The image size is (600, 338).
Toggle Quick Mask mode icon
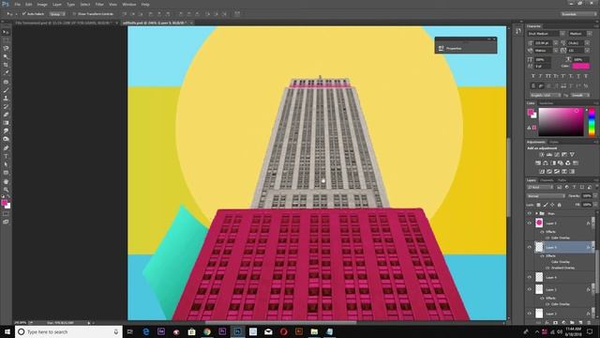pos(6,214)
